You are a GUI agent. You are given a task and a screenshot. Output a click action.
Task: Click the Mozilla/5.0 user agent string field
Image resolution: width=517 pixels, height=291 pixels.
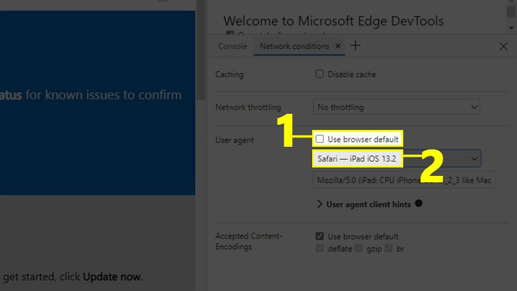404,180
